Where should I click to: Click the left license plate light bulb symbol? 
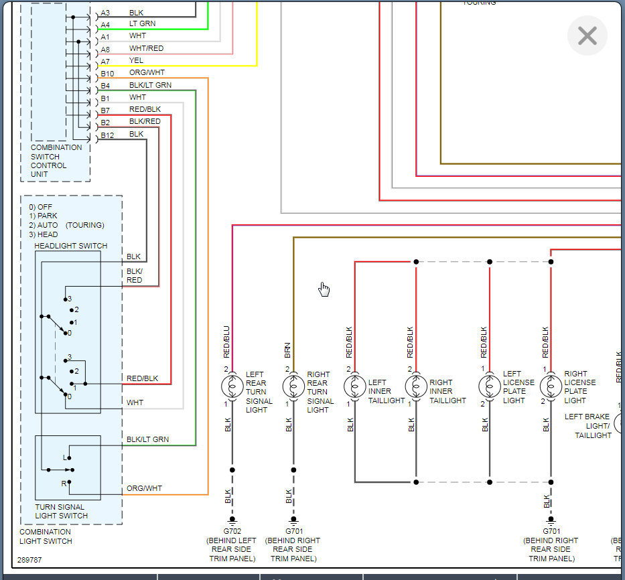(490, 386)
